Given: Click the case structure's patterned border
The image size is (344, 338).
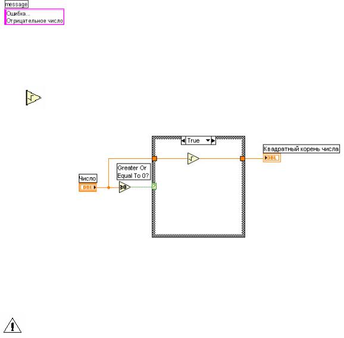Looking at the screenshot, I should click(199, 236).
